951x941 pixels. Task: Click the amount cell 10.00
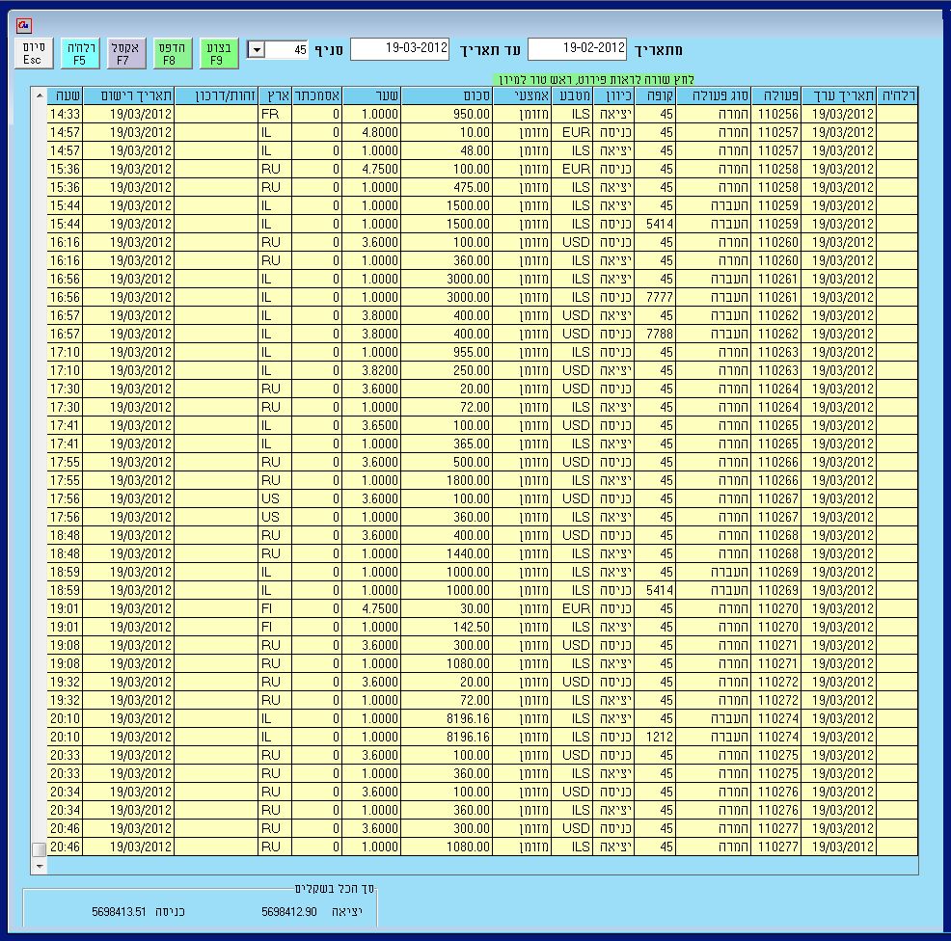click(447, 132)
